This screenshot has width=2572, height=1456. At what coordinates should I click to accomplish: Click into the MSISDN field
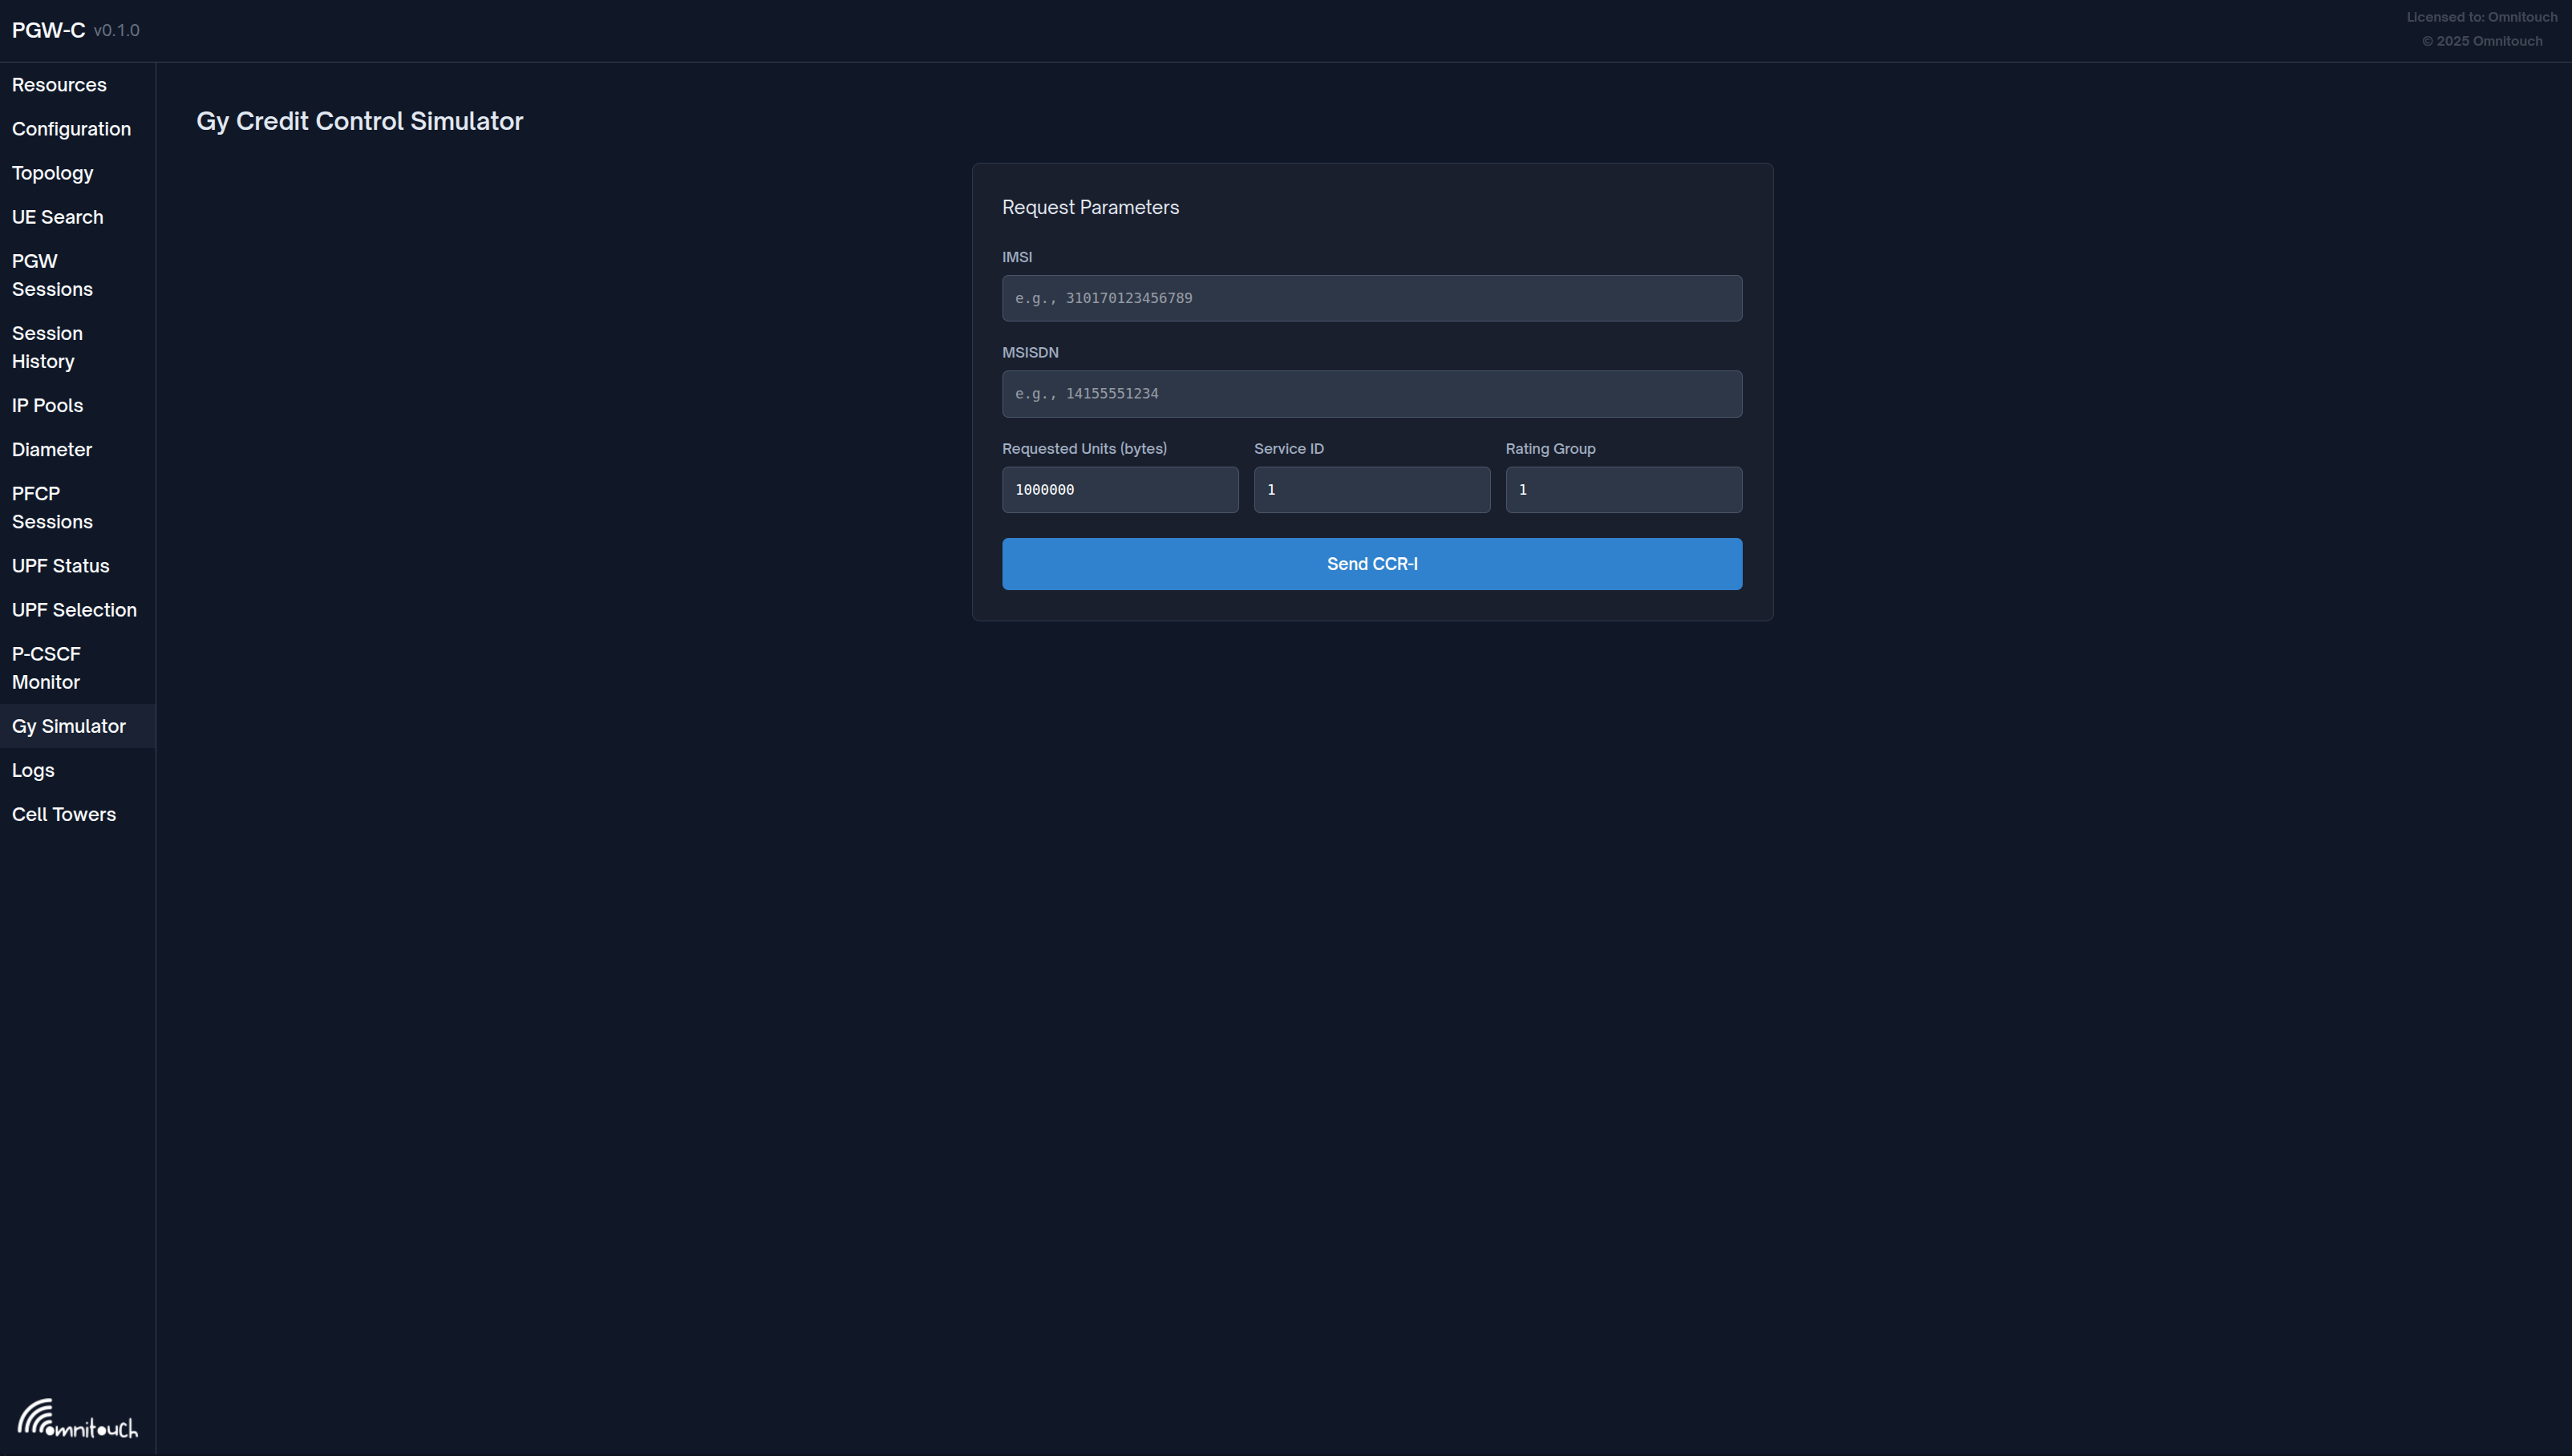click(x=1371, y=394)
